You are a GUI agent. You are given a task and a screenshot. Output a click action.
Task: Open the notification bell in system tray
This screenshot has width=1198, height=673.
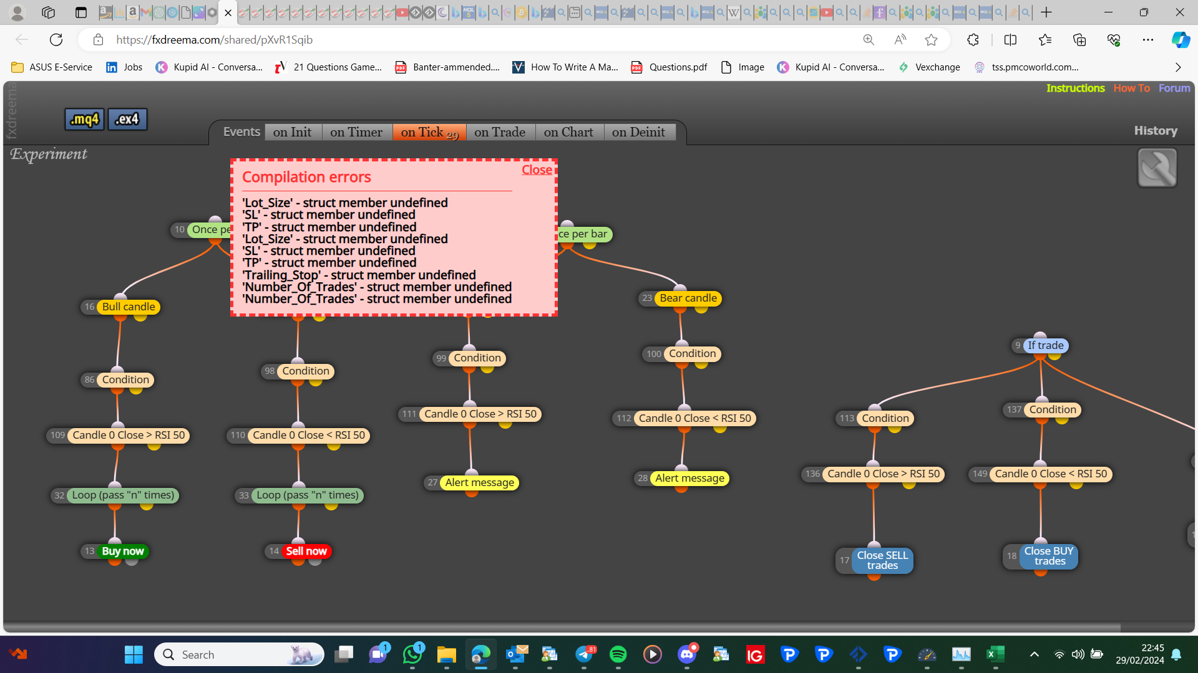[x=1176, y=654]
